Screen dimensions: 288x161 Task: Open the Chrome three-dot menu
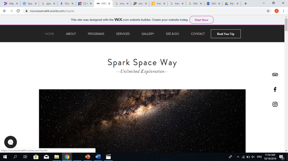point(284,11)
